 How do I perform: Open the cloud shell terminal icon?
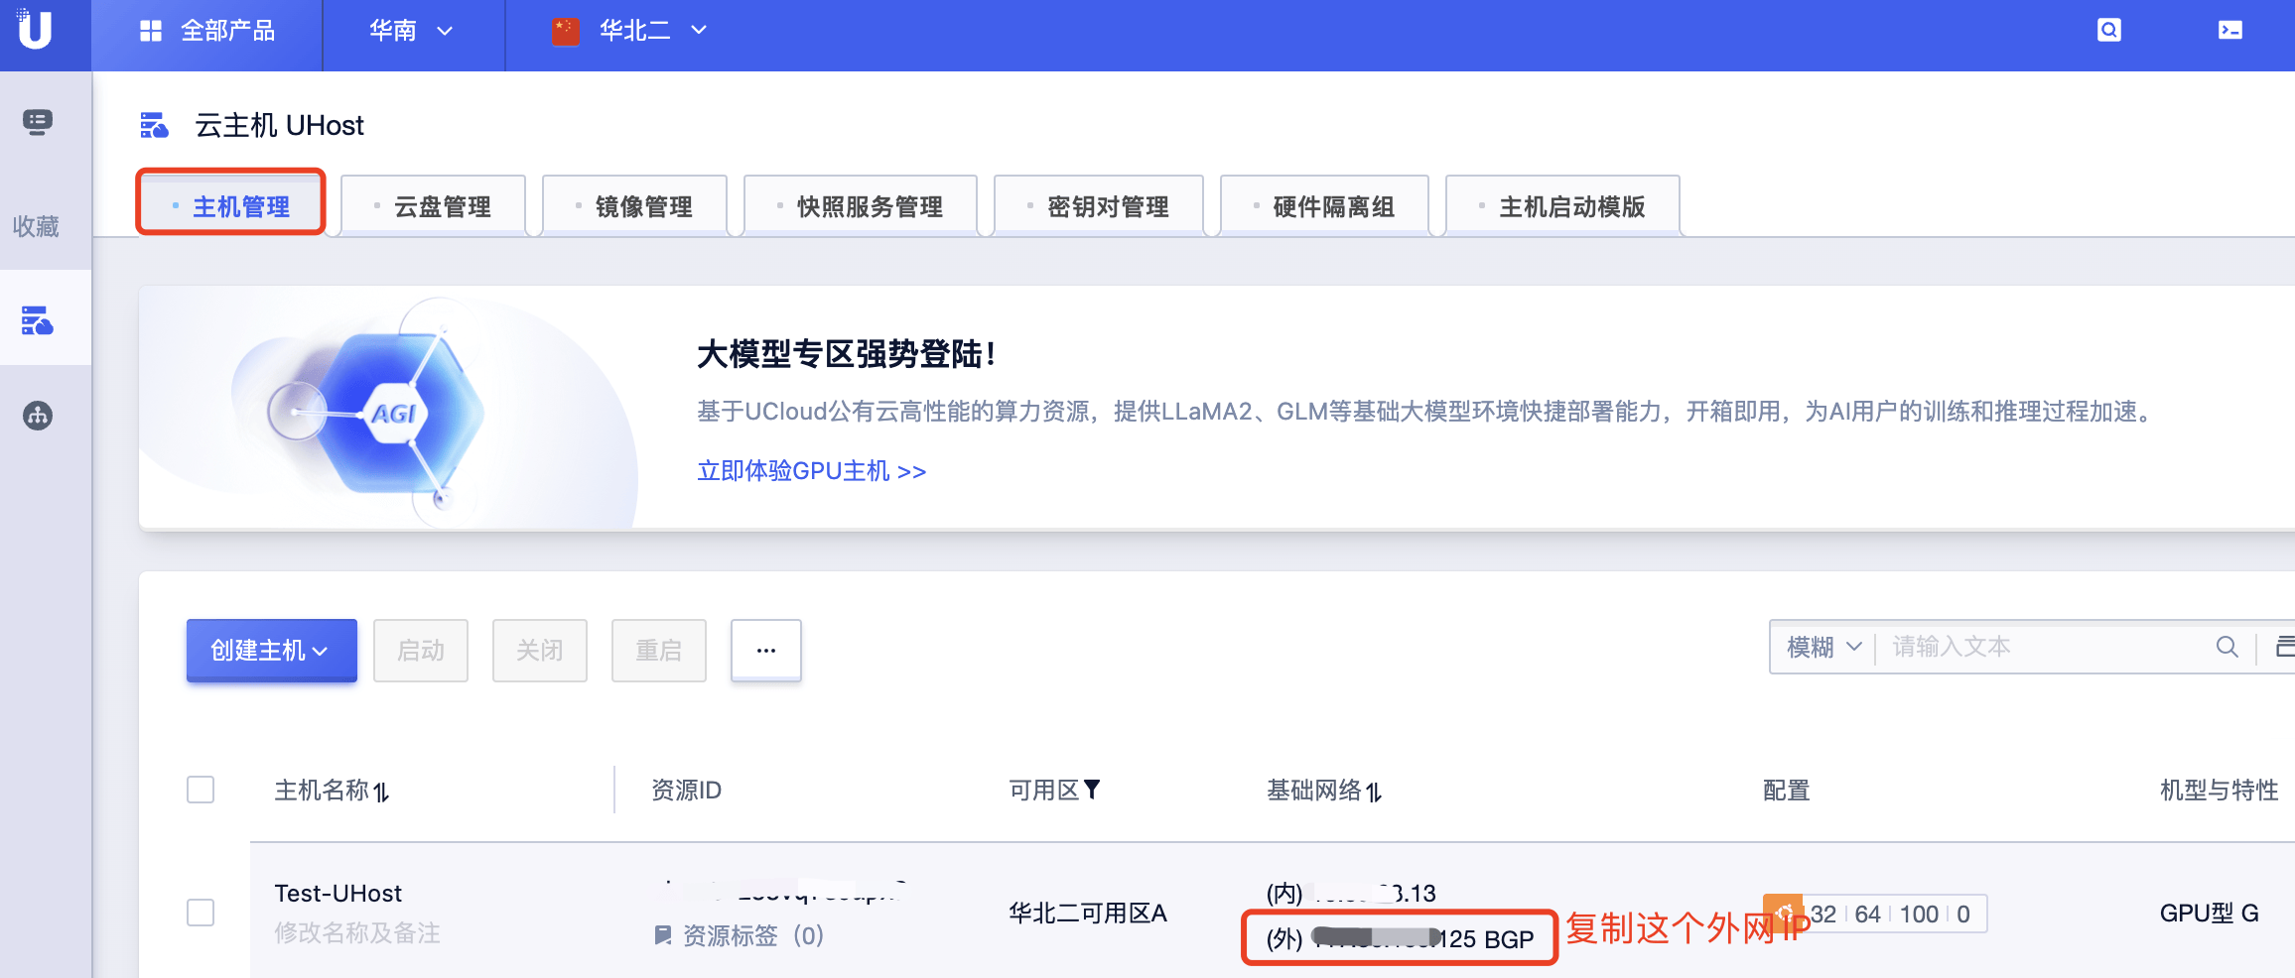pos(2230,31)
